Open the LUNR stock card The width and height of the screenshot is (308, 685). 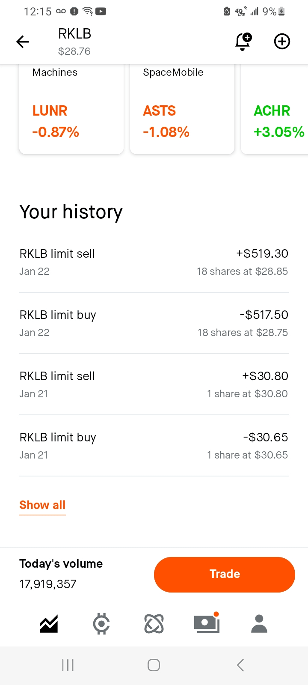(71, 111)
